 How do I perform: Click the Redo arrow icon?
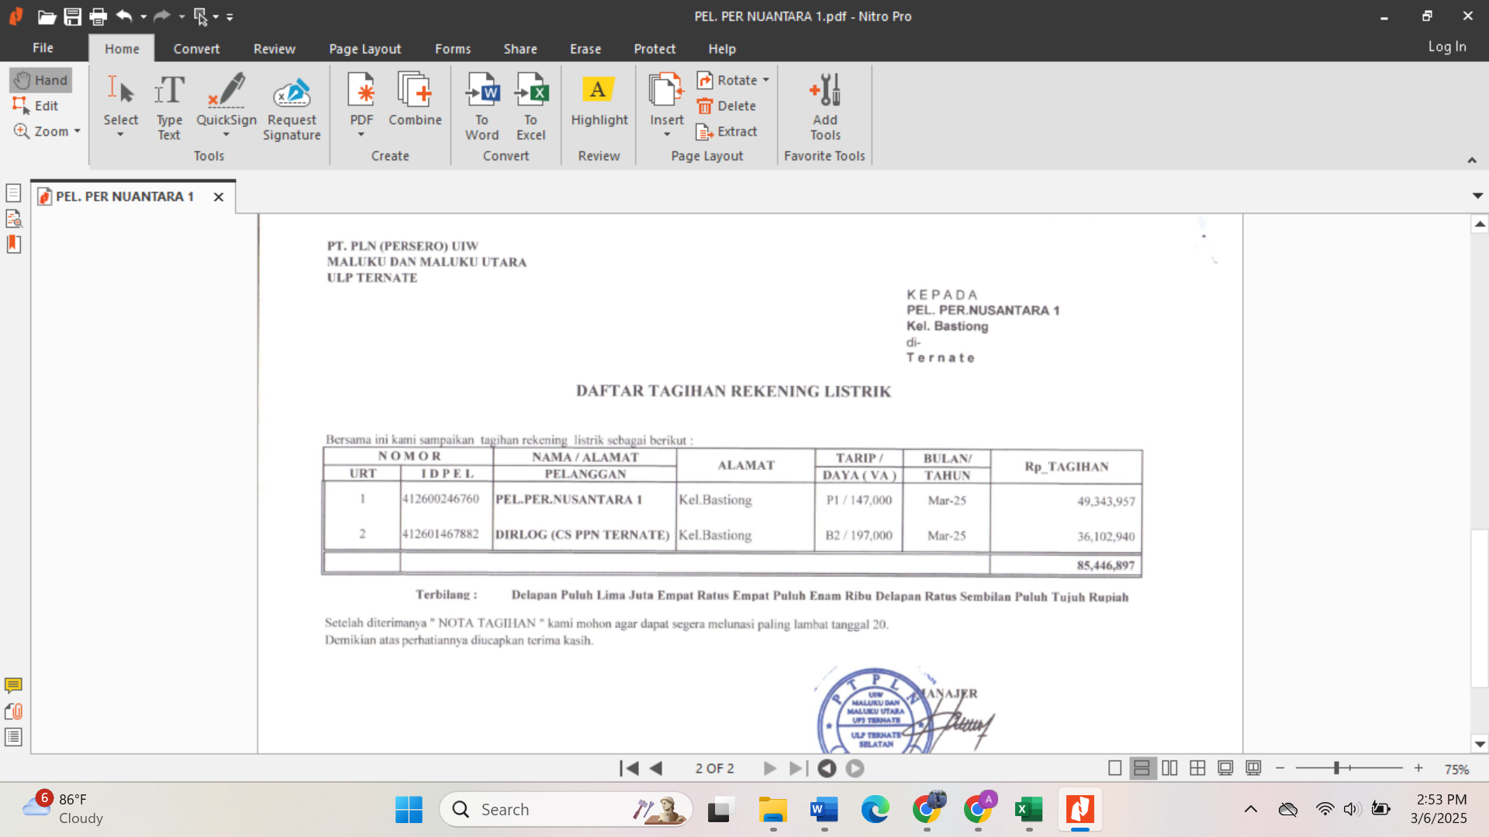coord(161,15)
